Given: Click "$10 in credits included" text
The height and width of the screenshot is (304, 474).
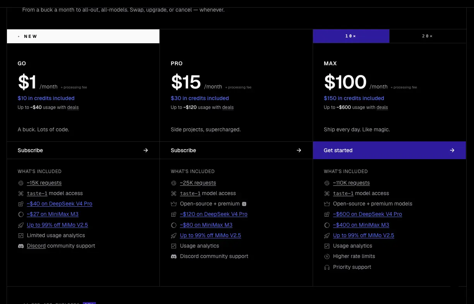Looking at the screenshot, I should [x=46, y=98].
